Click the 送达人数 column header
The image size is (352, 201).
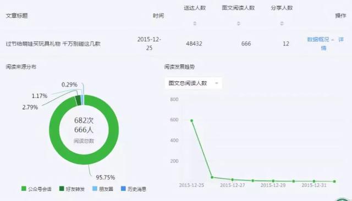pyautogui.click(x=195, y=8)
